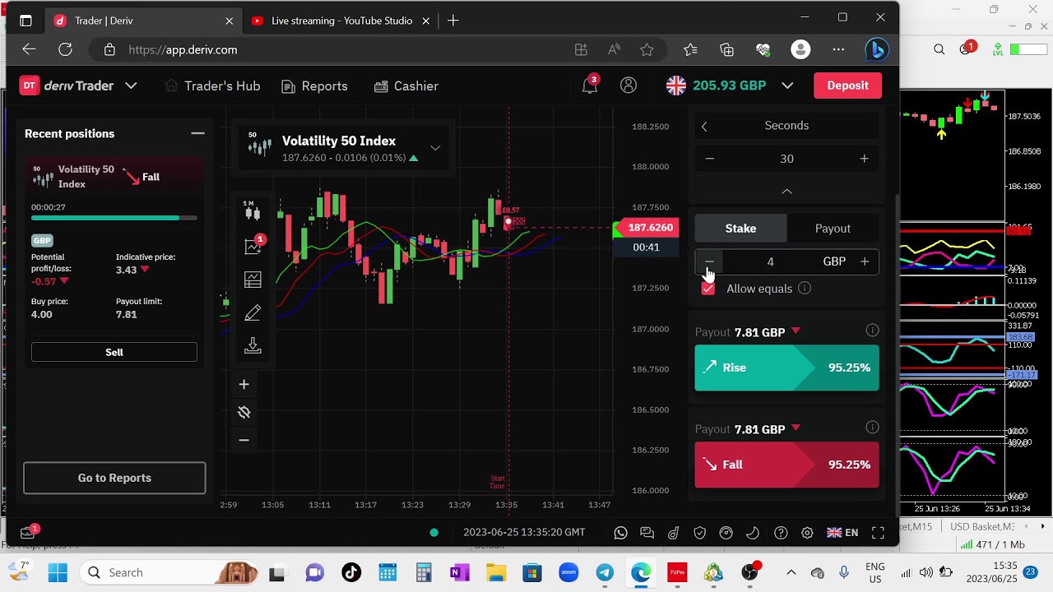This screenshot has height=592, width=1053.
Task: Show hidden system tray icons chevron
Action: (x=791, y=572)
